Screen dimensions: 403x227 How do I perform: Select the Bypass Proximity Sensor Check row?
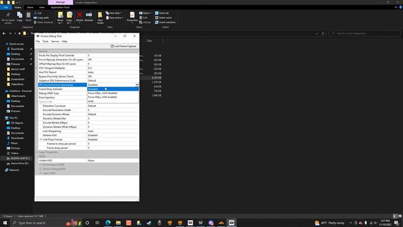[x=88, y=76]
